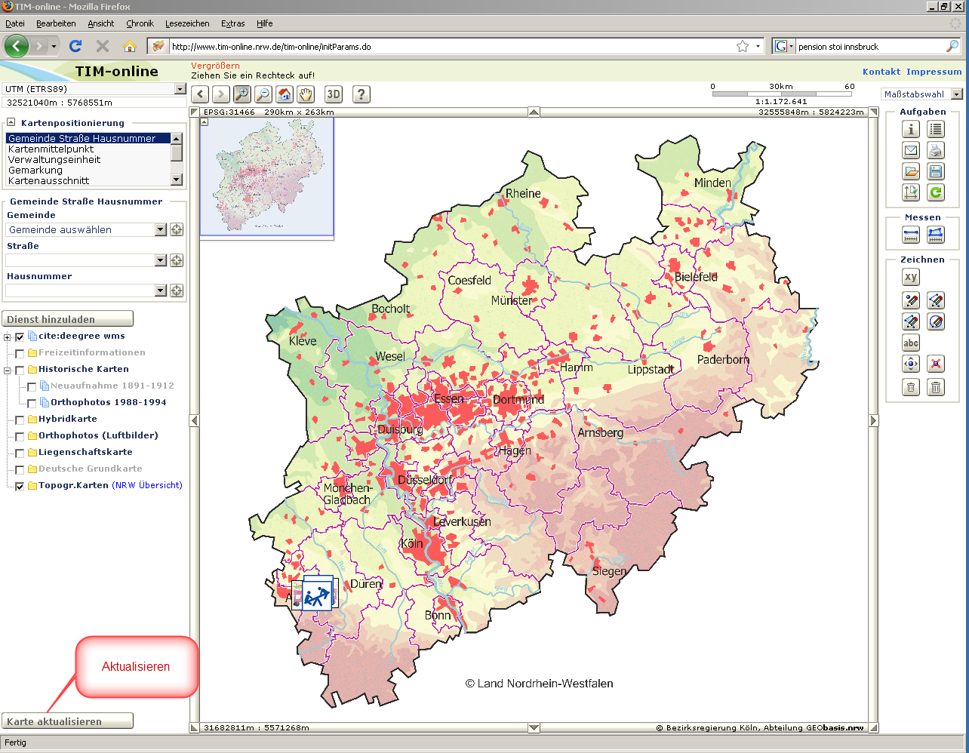Open the Extras menu
Image resolution: width=969 pixels, height=753 pixels.
point(232,23)
